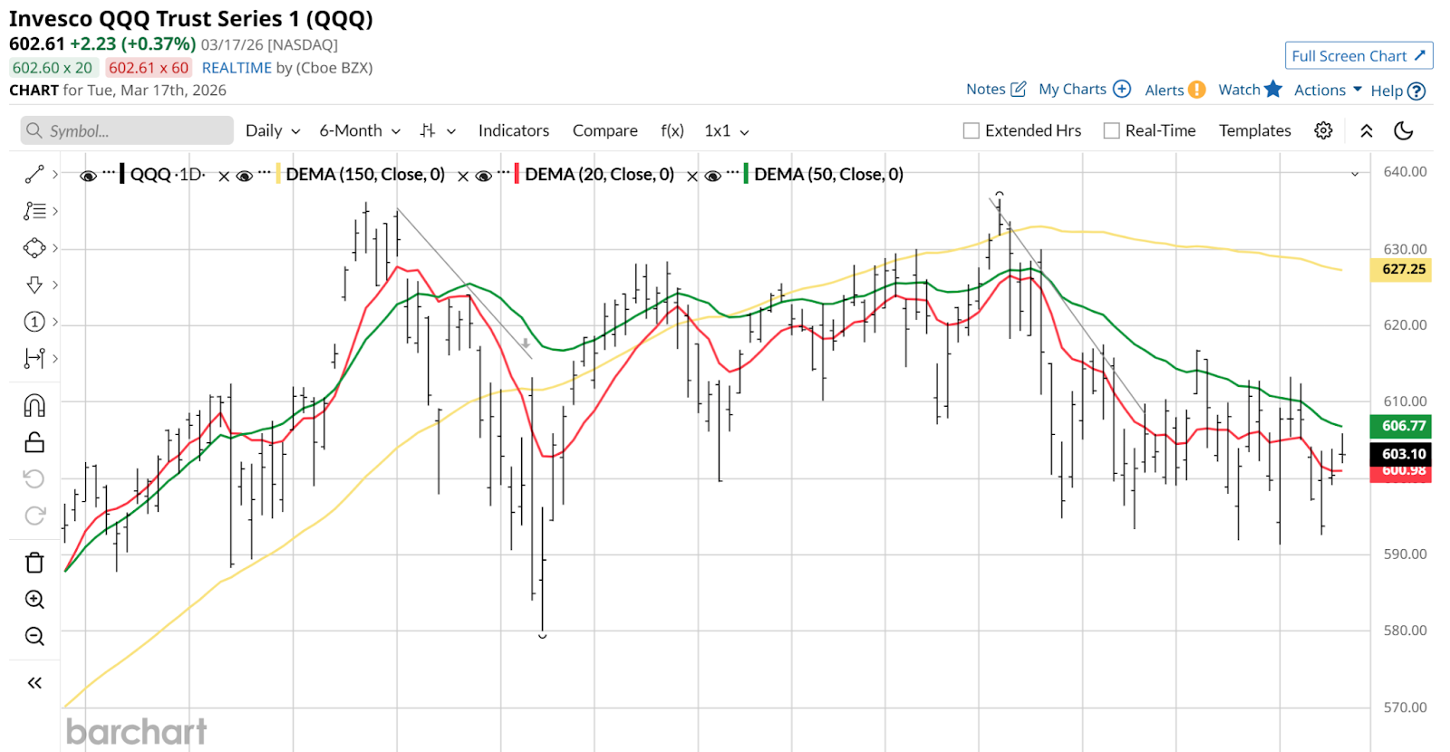This screenshot has height=752, width=1450.
Task: Undo the last chart action
Action: point(34,478)
